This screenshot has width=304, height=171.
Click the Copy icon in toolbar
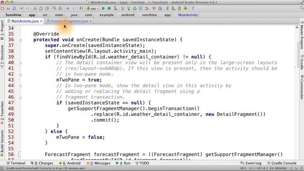[41, 9]
